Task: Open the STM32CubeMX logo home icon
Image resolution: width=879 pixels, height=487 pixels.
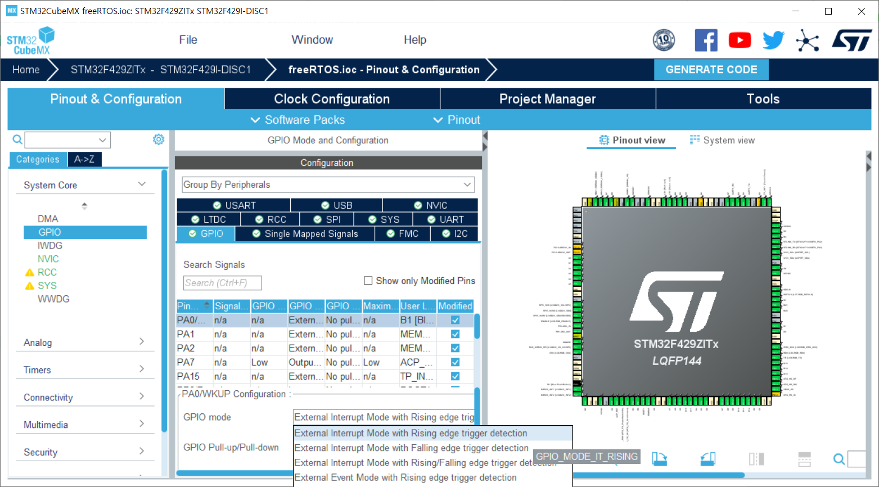Action: pyautogui.click(x=31, y=41)
